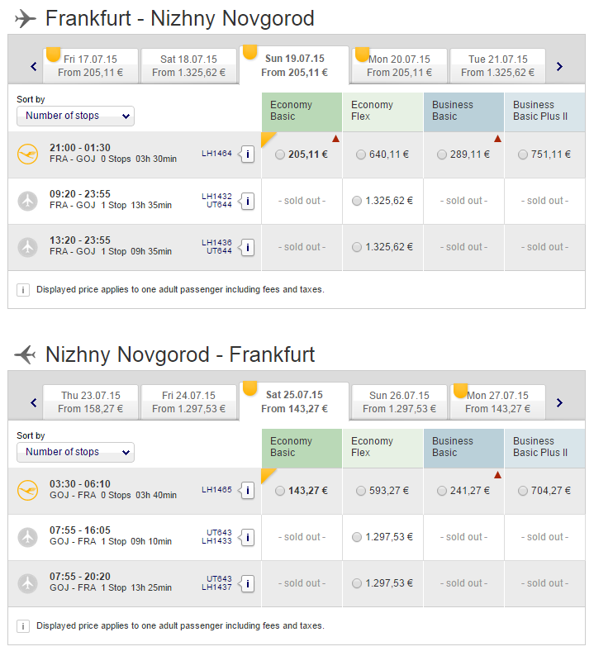The height and width of the screenshot is (656, 594).
Task: Select 143,27 € Economy Basic return fare
Action: [281, 491]
